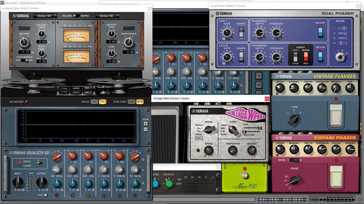Click the REPRODUCE knob on Vintage Open Deck
This screenshot has width=364, height=204.
[x=129, y=42]
